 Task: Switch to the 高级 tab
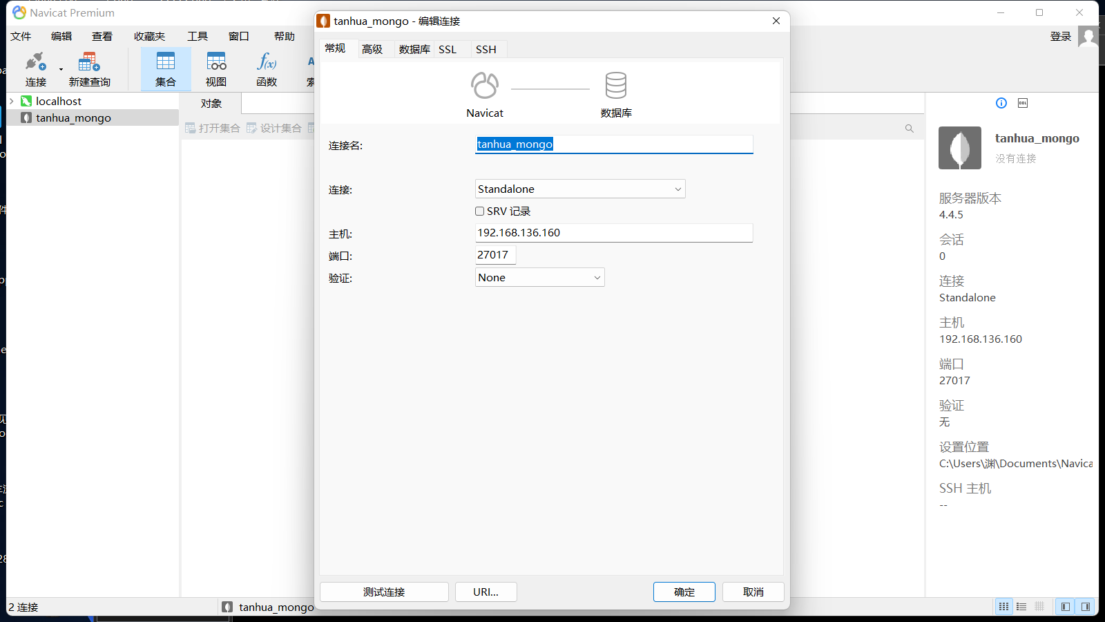(372, 49)
